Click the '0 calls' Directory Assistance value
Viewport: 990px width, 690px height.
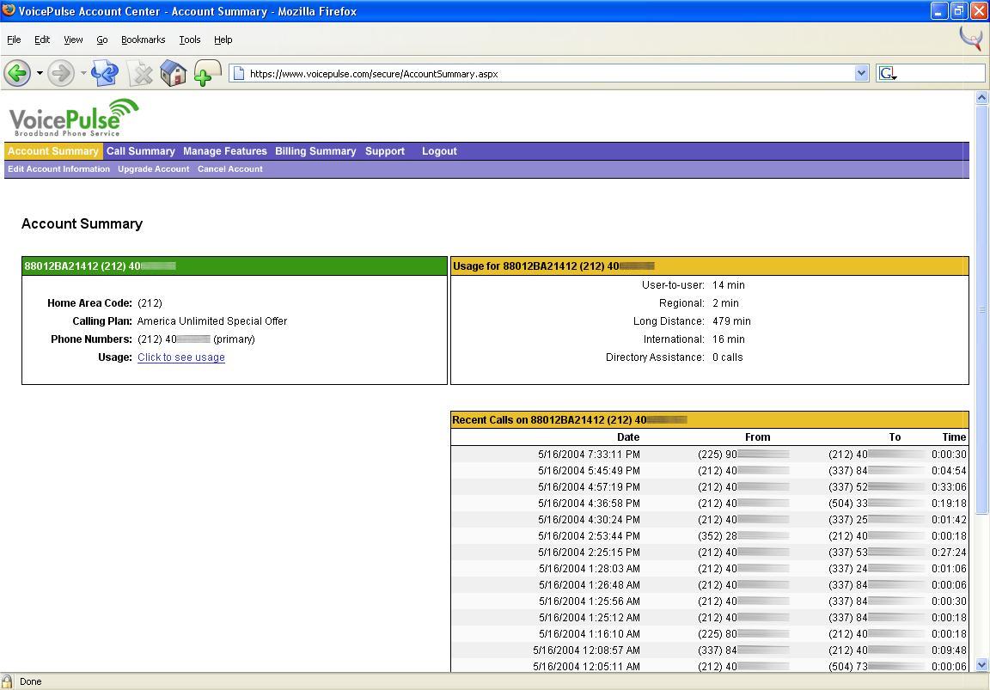click(x=728, y=357)
